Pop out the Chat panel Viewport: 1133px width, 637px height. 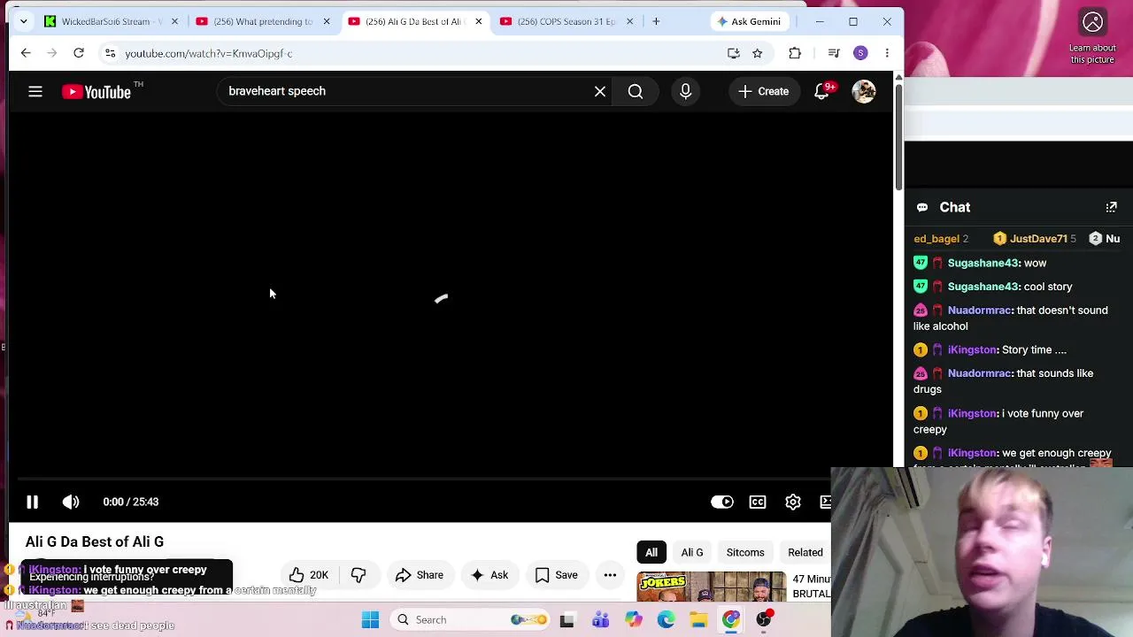click(1112, 207)
